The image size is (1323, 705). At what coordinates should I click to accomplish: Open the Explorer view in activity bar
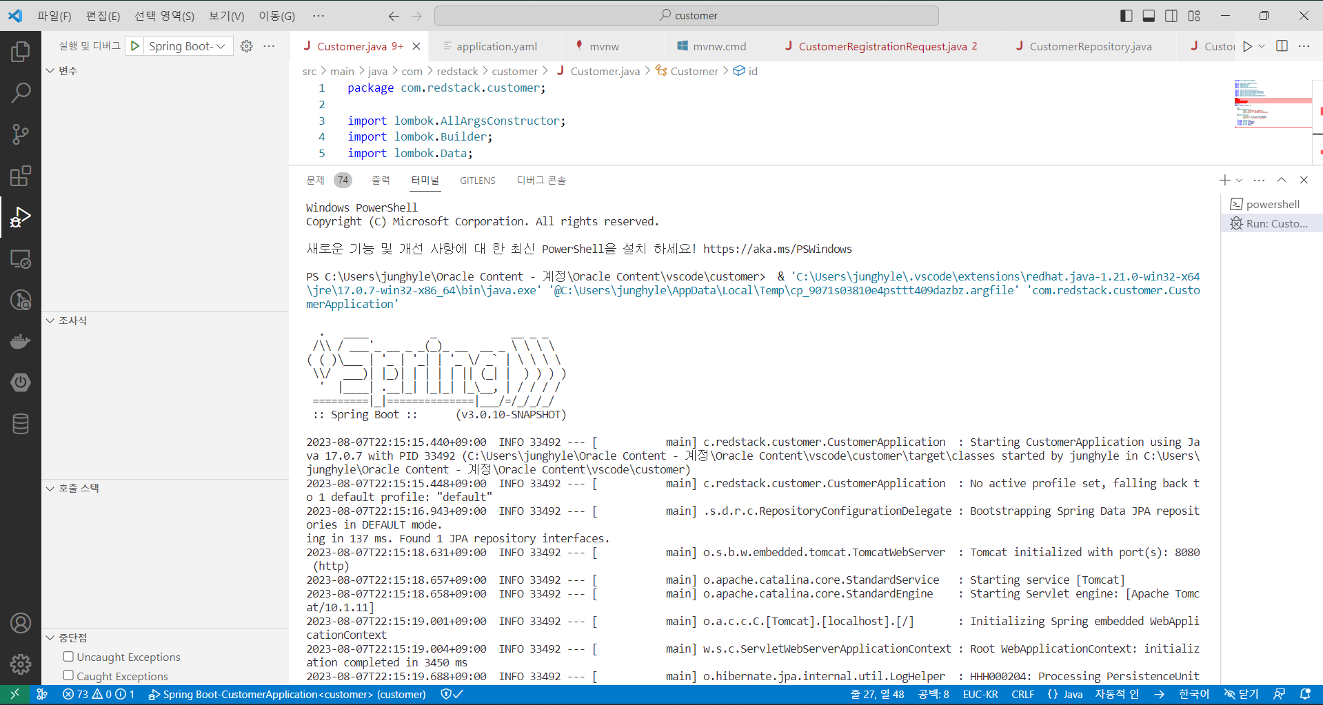point(21,52)
